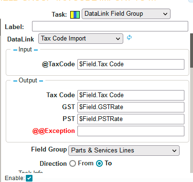Click the DataLink Field Group task icon
The width and height of the screenshot is (193, 182).
75,15
